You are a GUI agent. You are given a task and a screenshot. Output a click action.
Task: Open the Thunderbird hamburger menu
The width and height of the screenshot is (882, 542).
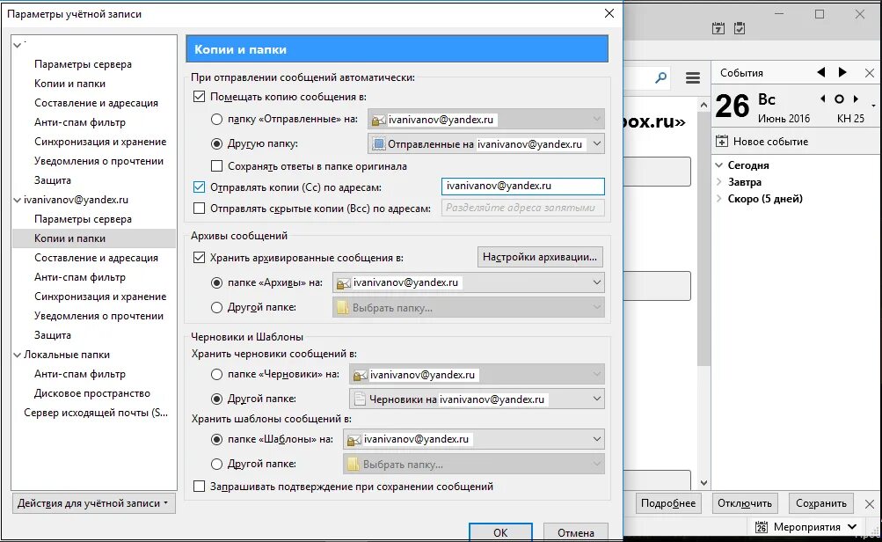pyautogui.click(x=693, y=78)
